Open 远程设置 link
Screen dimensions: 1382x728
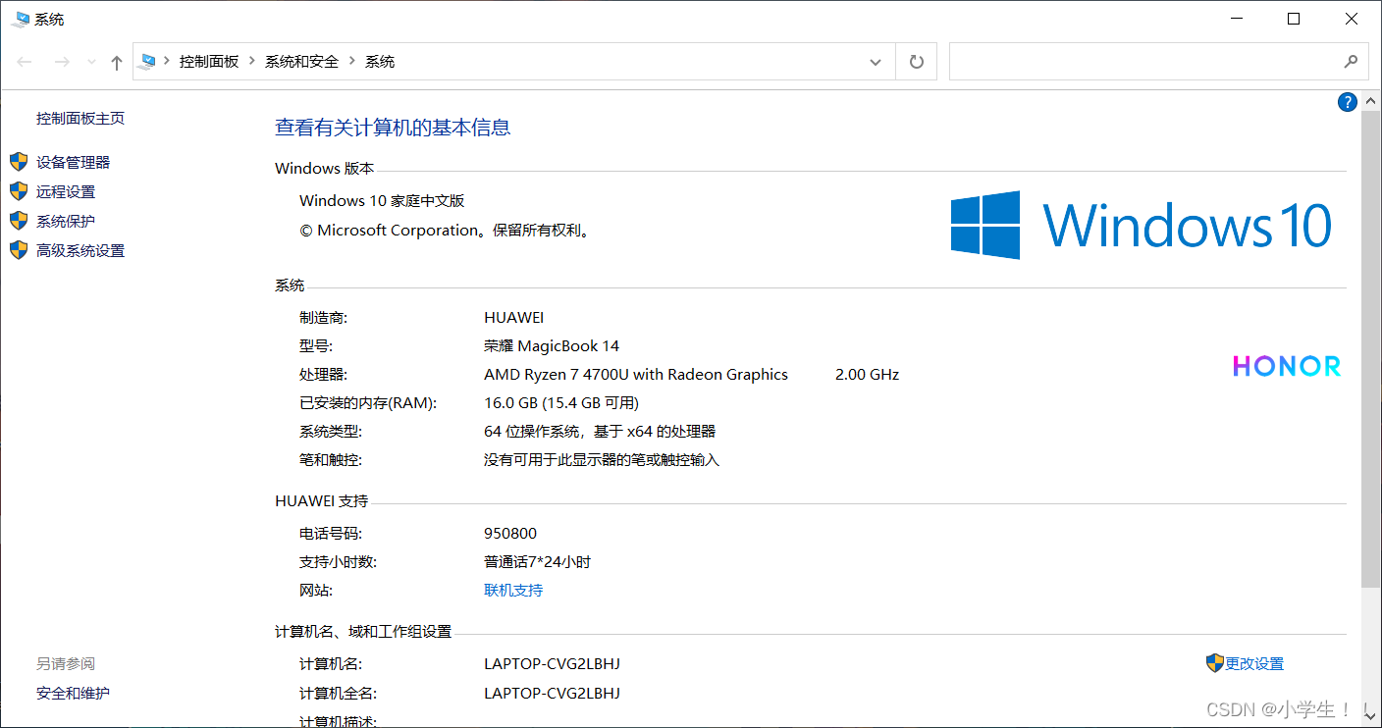(66, 191)
